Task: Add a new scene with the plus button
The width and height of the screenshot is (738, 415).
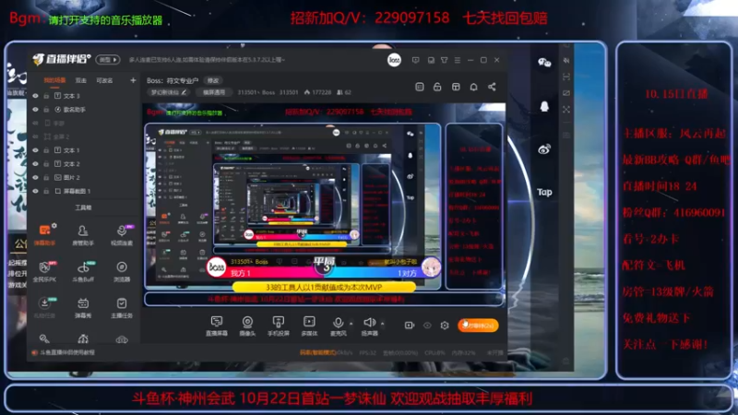Action: point(133,80)
